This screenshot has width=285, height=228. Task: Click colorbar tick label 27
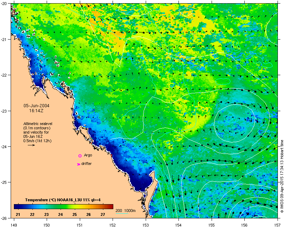click(x=103, y=214)
